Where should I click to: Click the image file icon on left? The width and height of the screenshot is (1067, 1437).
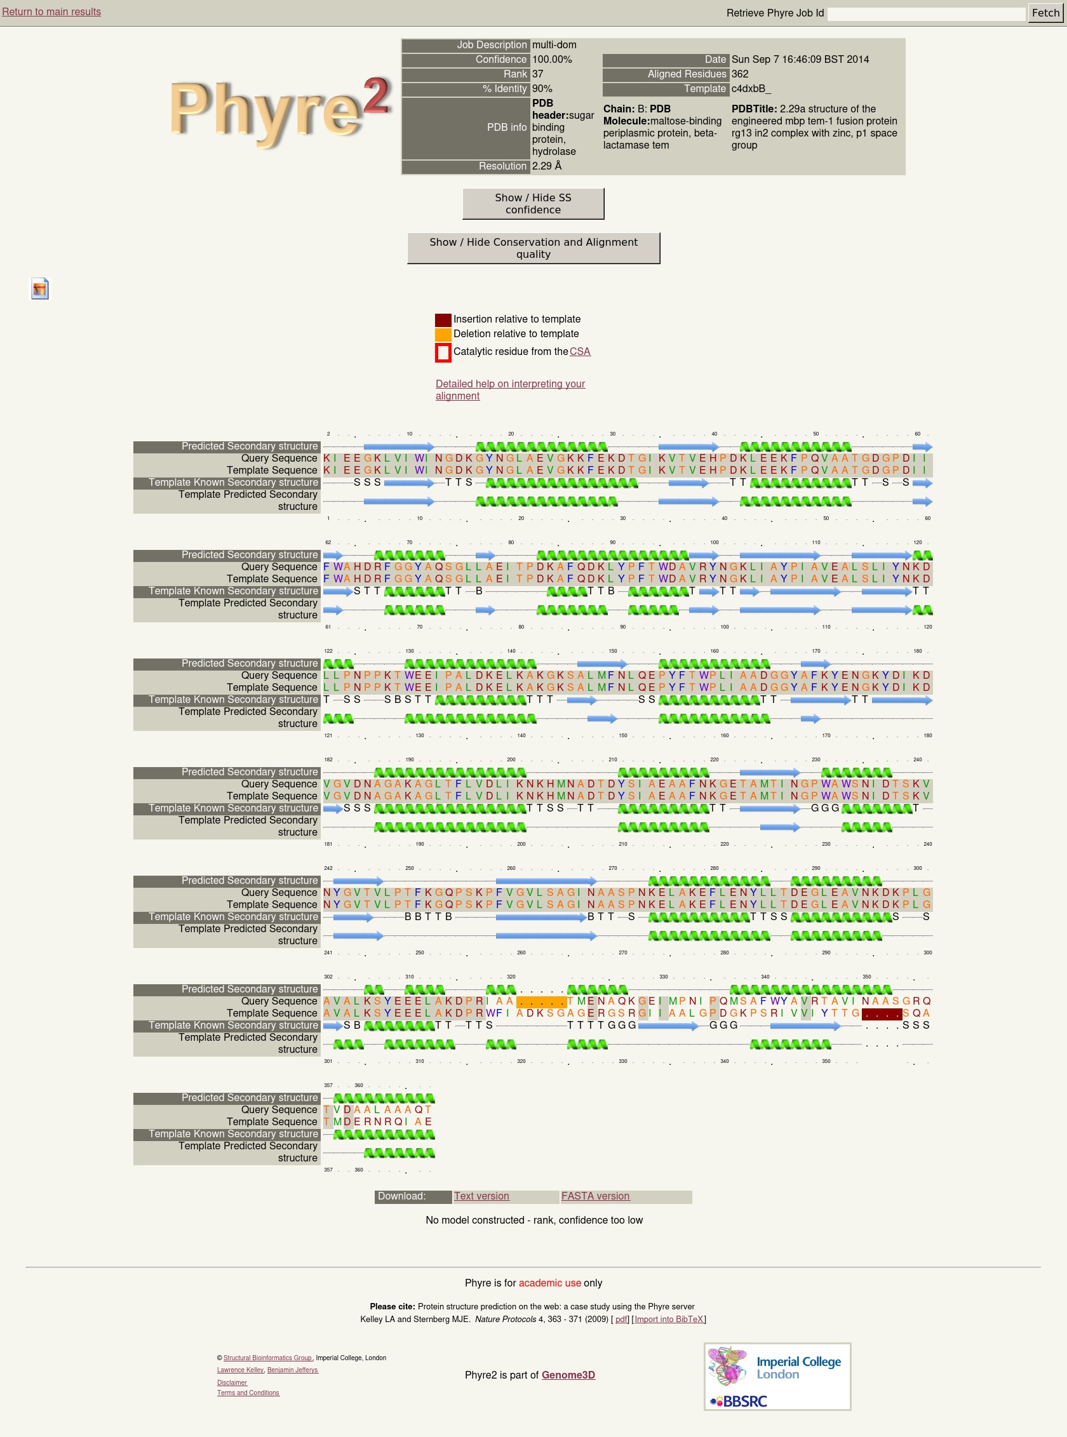[x=40, y=289]
